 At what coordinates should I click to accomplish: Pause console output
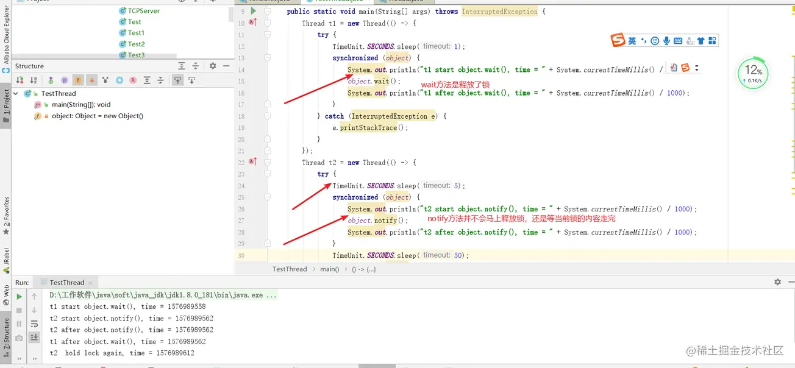[19, 324]
